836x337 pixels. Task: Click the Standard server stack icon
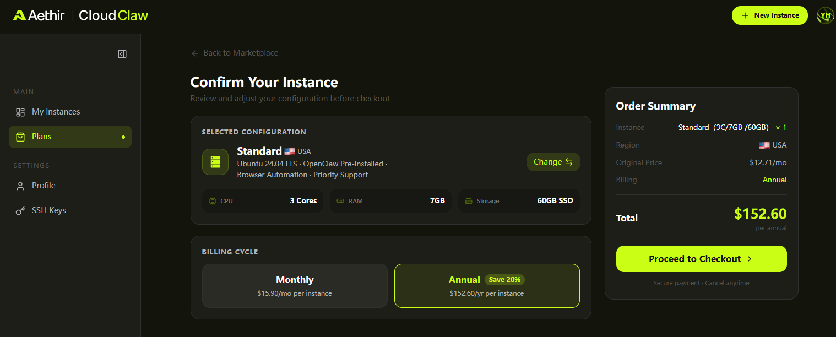point(215,162)
